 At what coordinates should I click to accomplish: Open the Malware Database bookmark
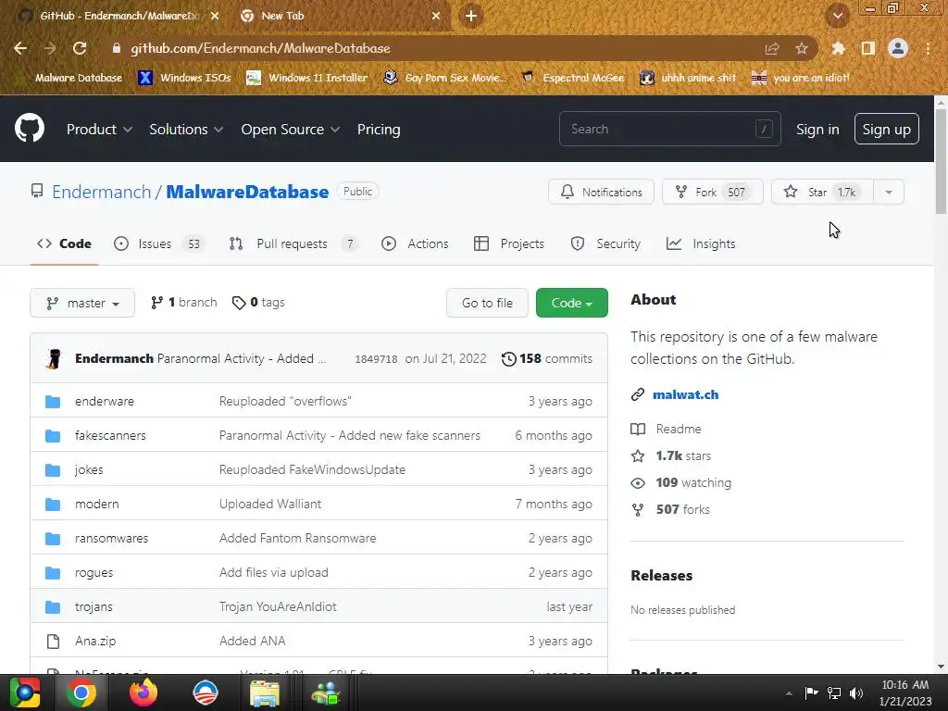coord(69,78)
